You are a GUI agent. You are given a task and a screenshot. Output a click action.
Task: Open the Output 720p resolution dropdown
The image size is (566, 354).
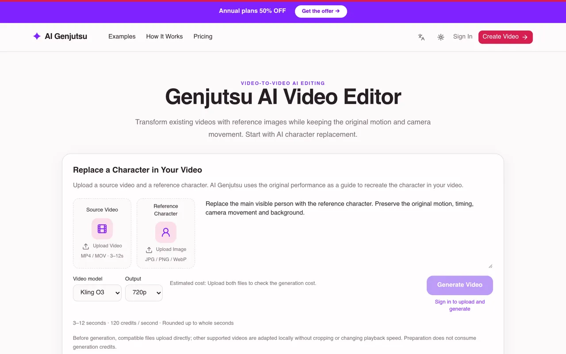[144, 292]
